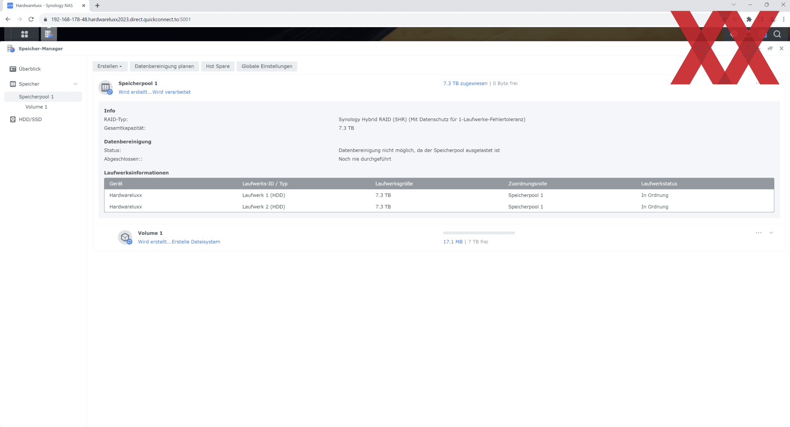This screenshot has height=427, width=790.
Task: Click Hardwareluxx cell in the Laufwerk 1 row
Action: 125,195
